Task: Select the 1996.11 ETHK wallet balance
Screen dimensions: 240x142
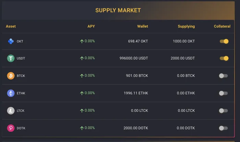Action: [x=136, y=93]
